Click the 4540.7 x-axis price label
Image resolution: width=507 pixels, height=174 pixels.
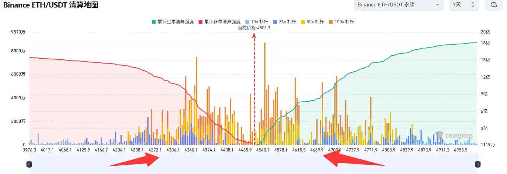(263, 150)
